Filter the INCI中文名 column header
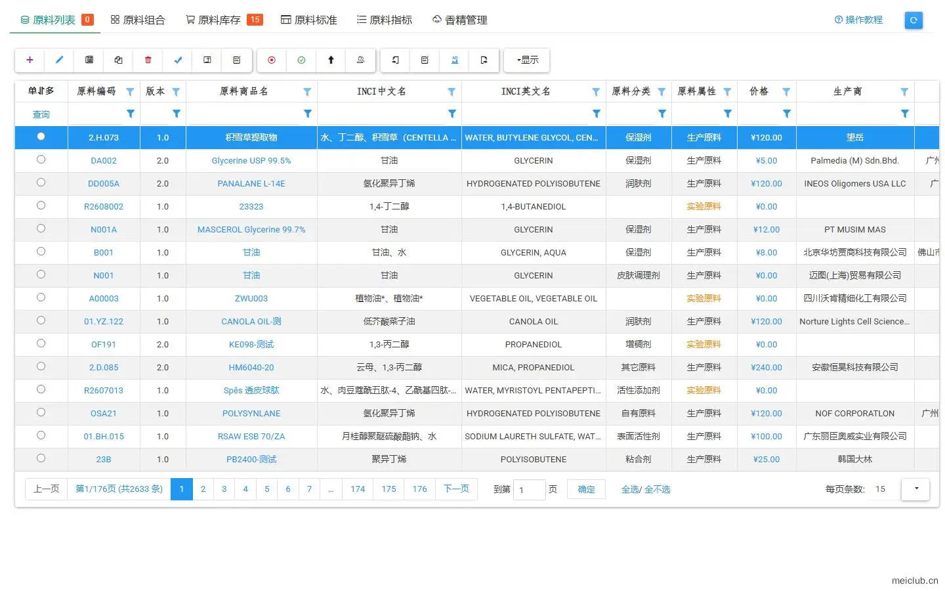This screenshot has height=591, width=945. (x=451, y=92)
